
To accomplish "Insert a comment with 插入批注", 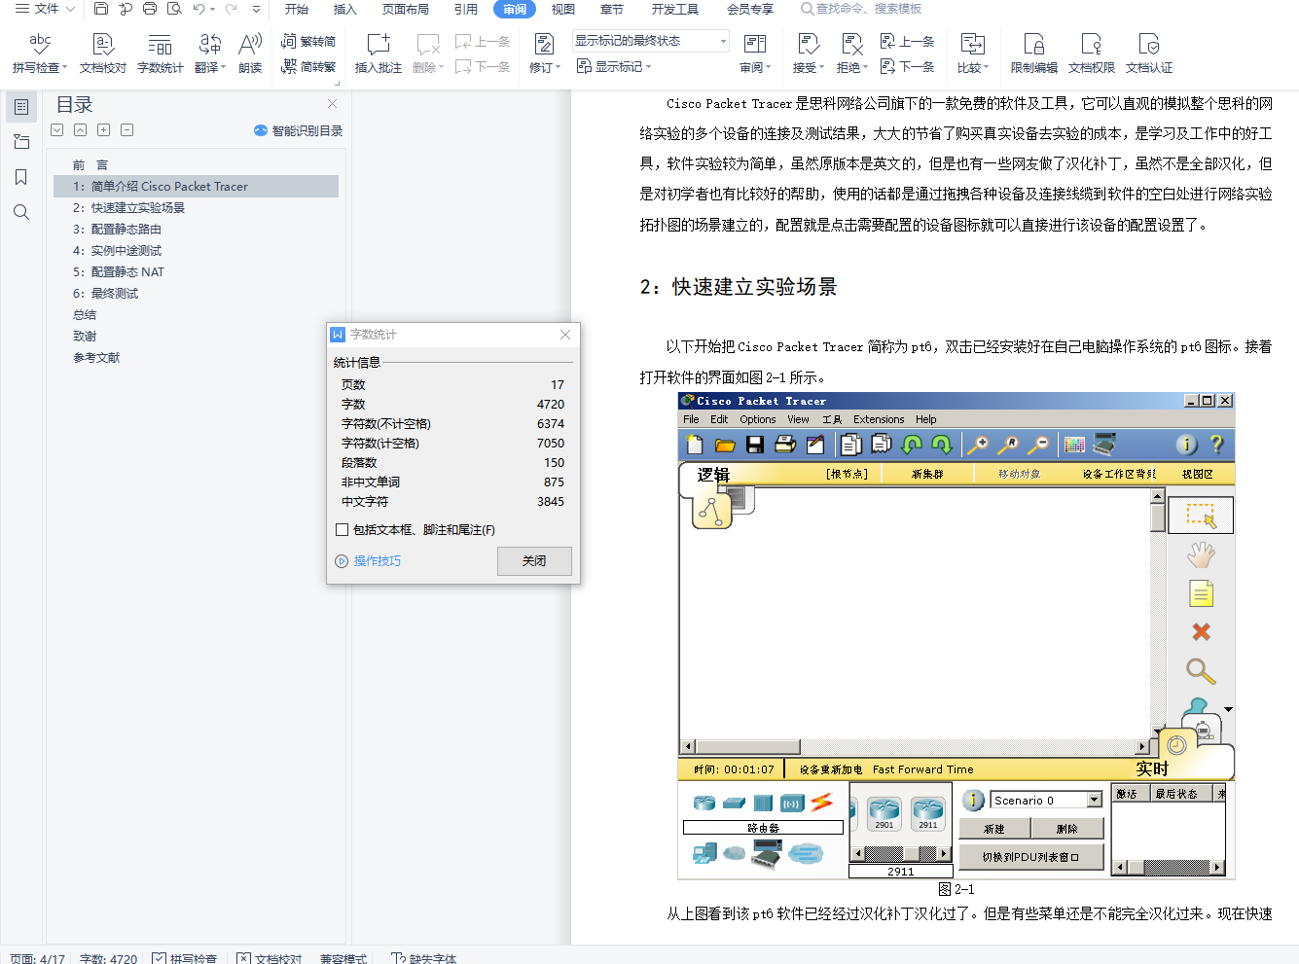I will click(379, 54).
